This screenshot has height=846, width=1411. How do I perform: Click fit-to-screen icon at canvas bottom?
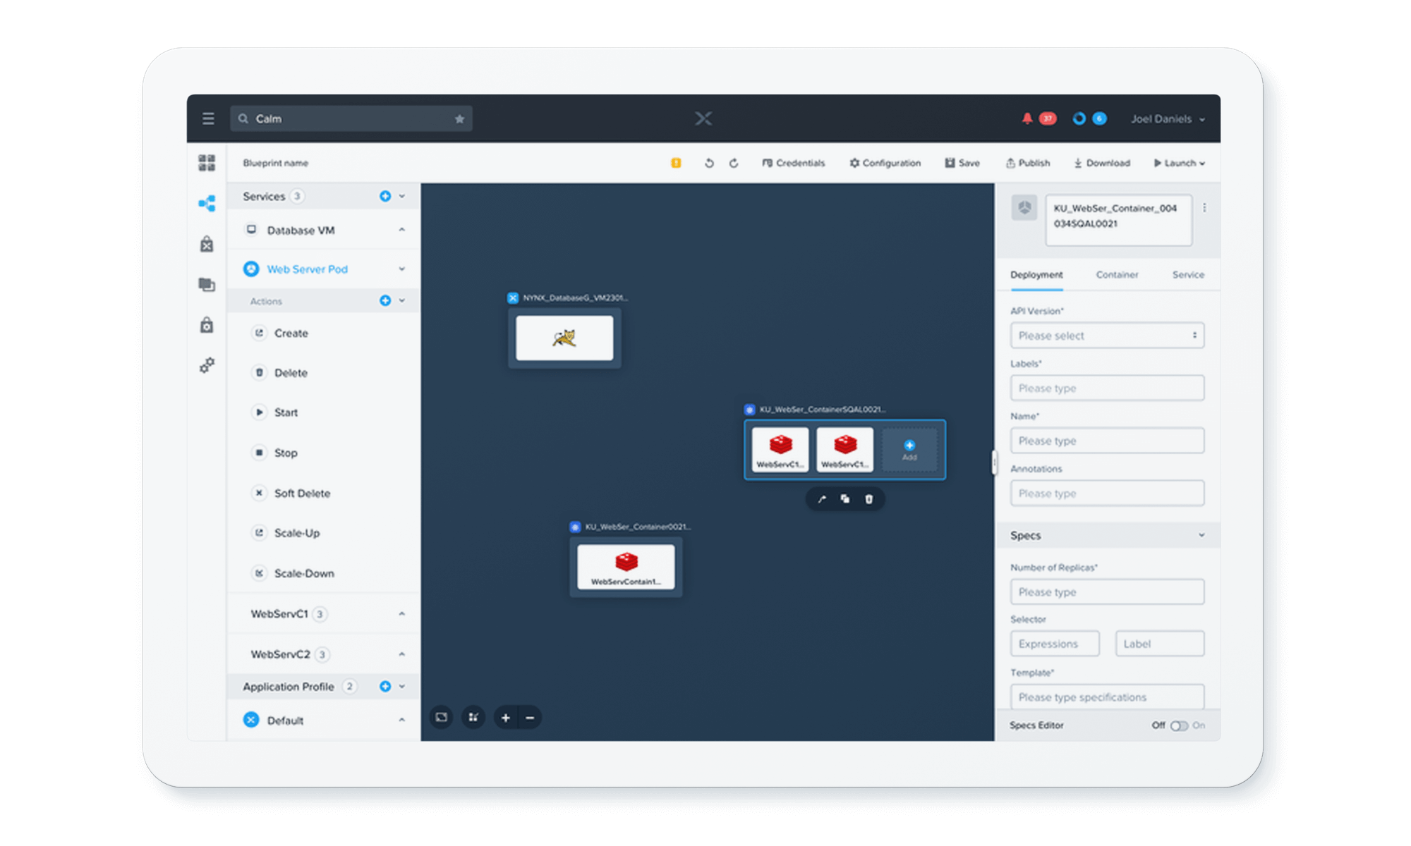click(x=442, y=718)
